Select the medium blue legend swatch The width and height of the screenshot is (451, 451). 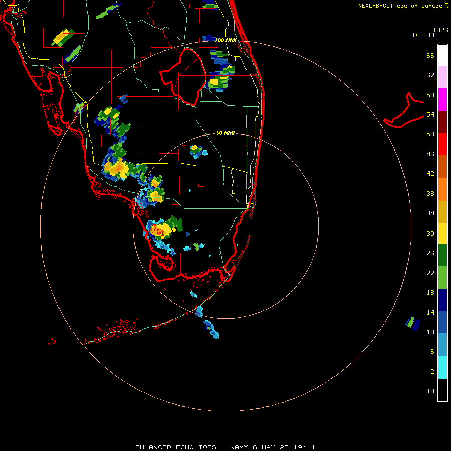(x=442, y=322)
